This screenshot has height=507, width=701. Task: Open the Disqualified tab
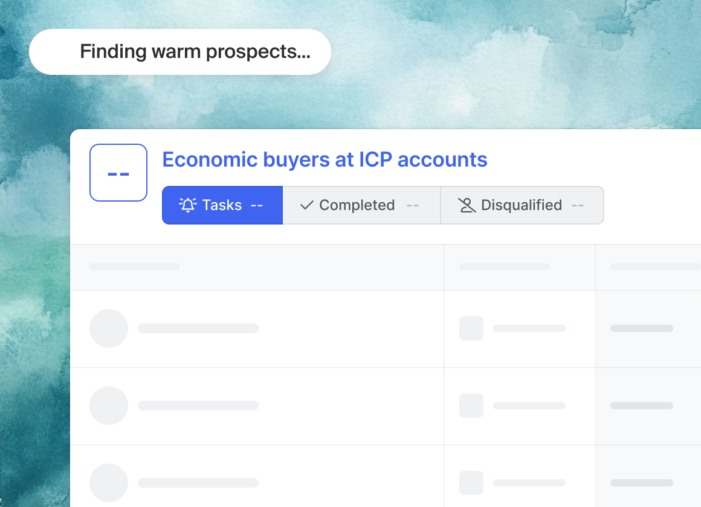(x=521, y=205)
